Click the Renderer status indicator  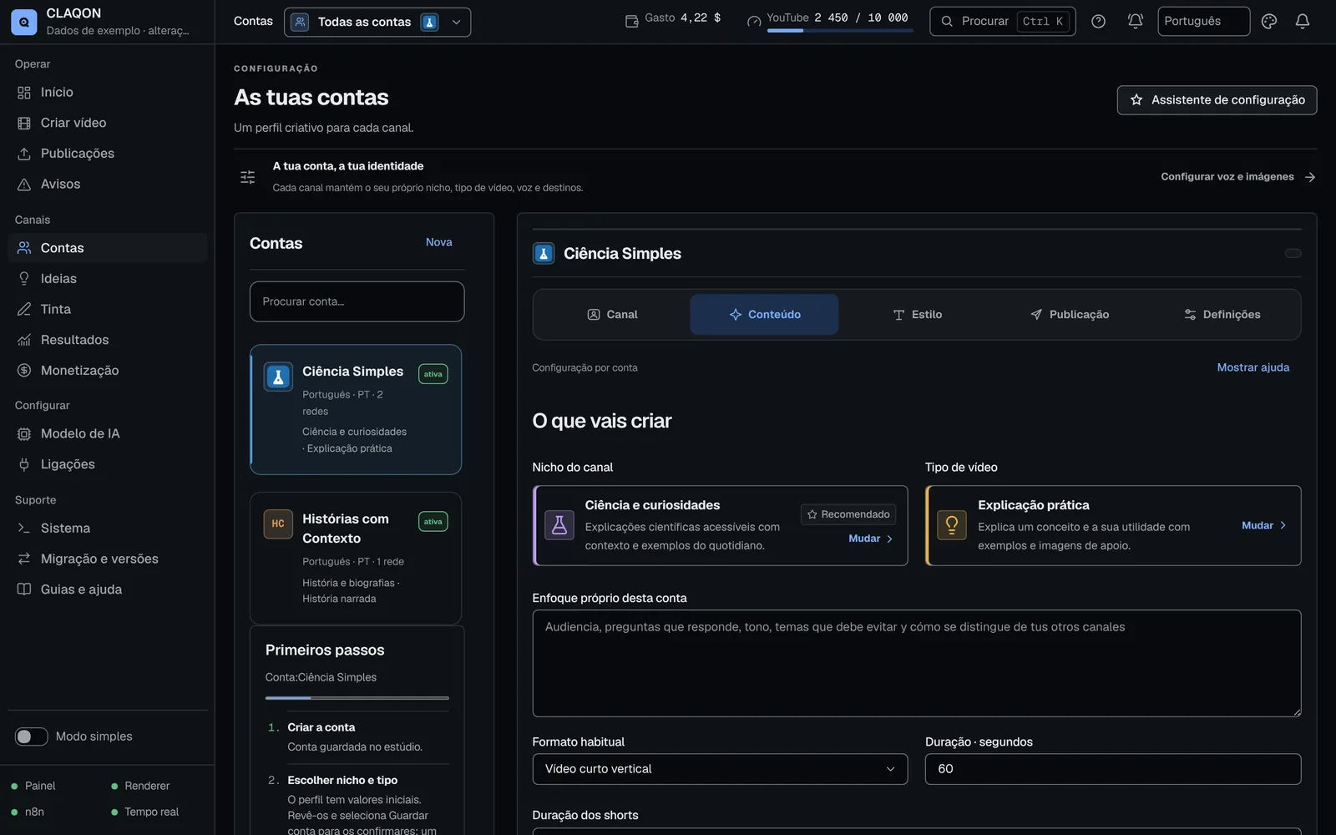[x=140, y=786]
